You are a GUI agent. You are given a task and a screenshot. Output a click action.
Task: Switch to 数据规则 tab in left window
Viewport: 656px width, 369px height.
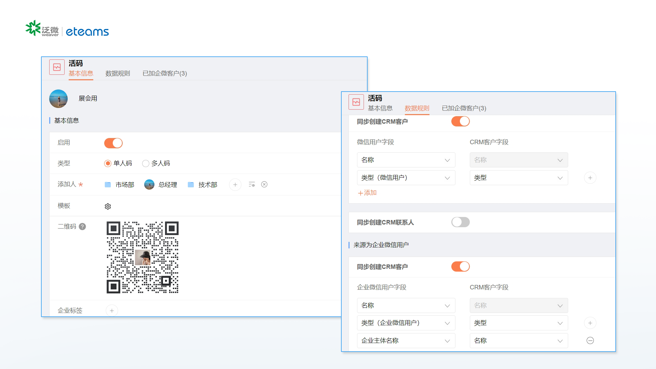click(x=118, y=73)
